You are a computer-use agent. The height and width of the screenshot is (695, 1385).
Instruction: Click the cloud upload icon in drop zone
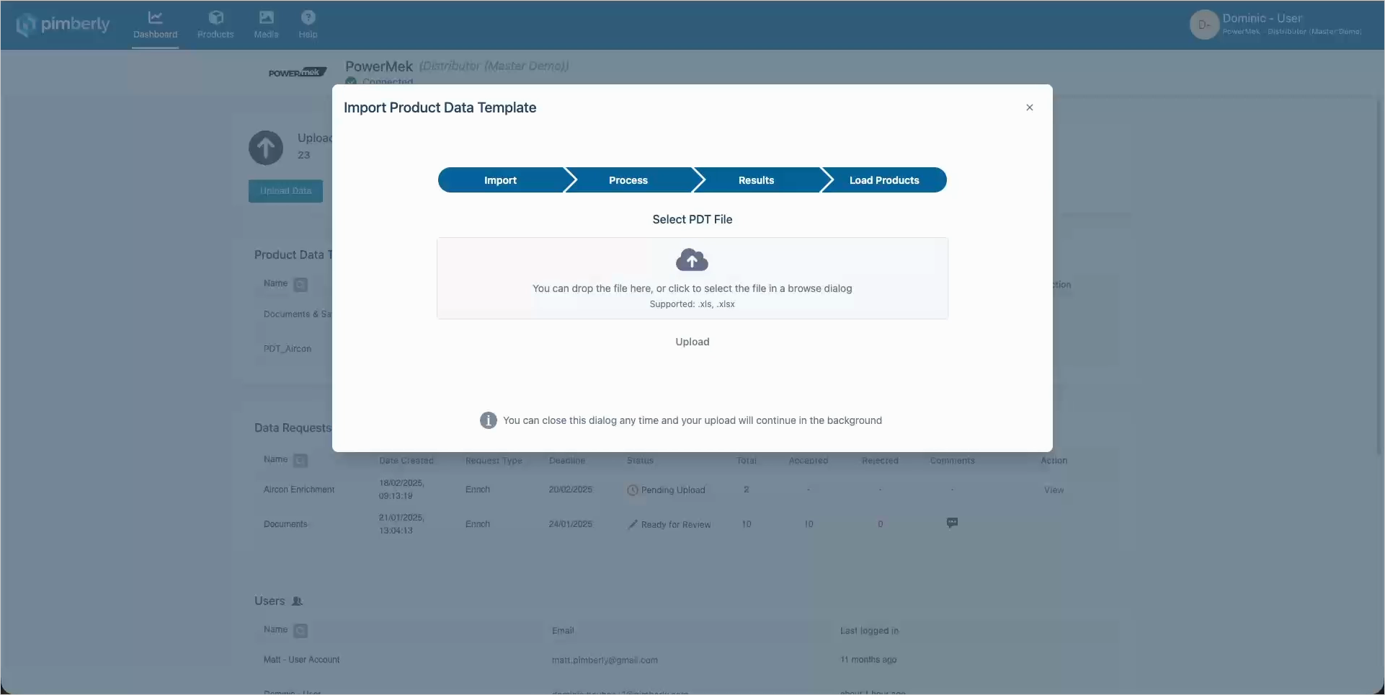pyautogui.click(x=692, y=260)
